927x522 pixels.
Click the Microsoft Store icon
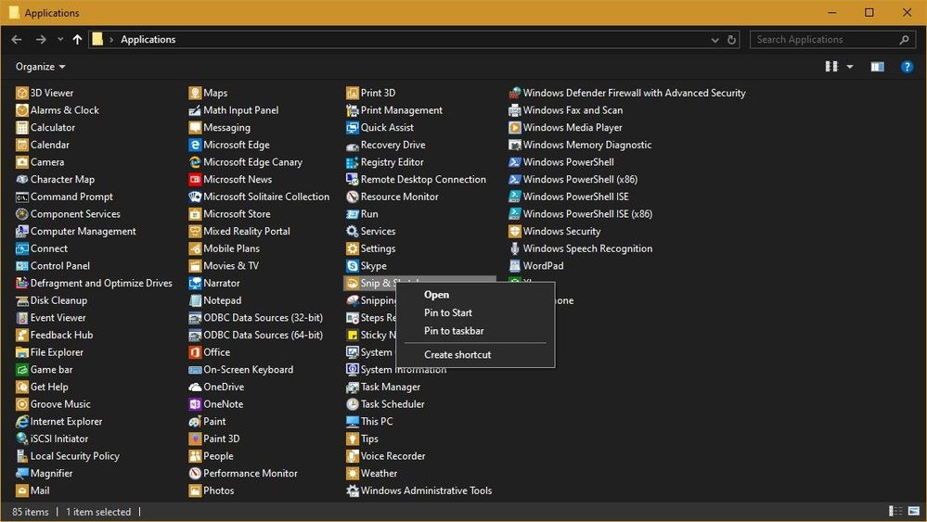(x=195, y=214)
